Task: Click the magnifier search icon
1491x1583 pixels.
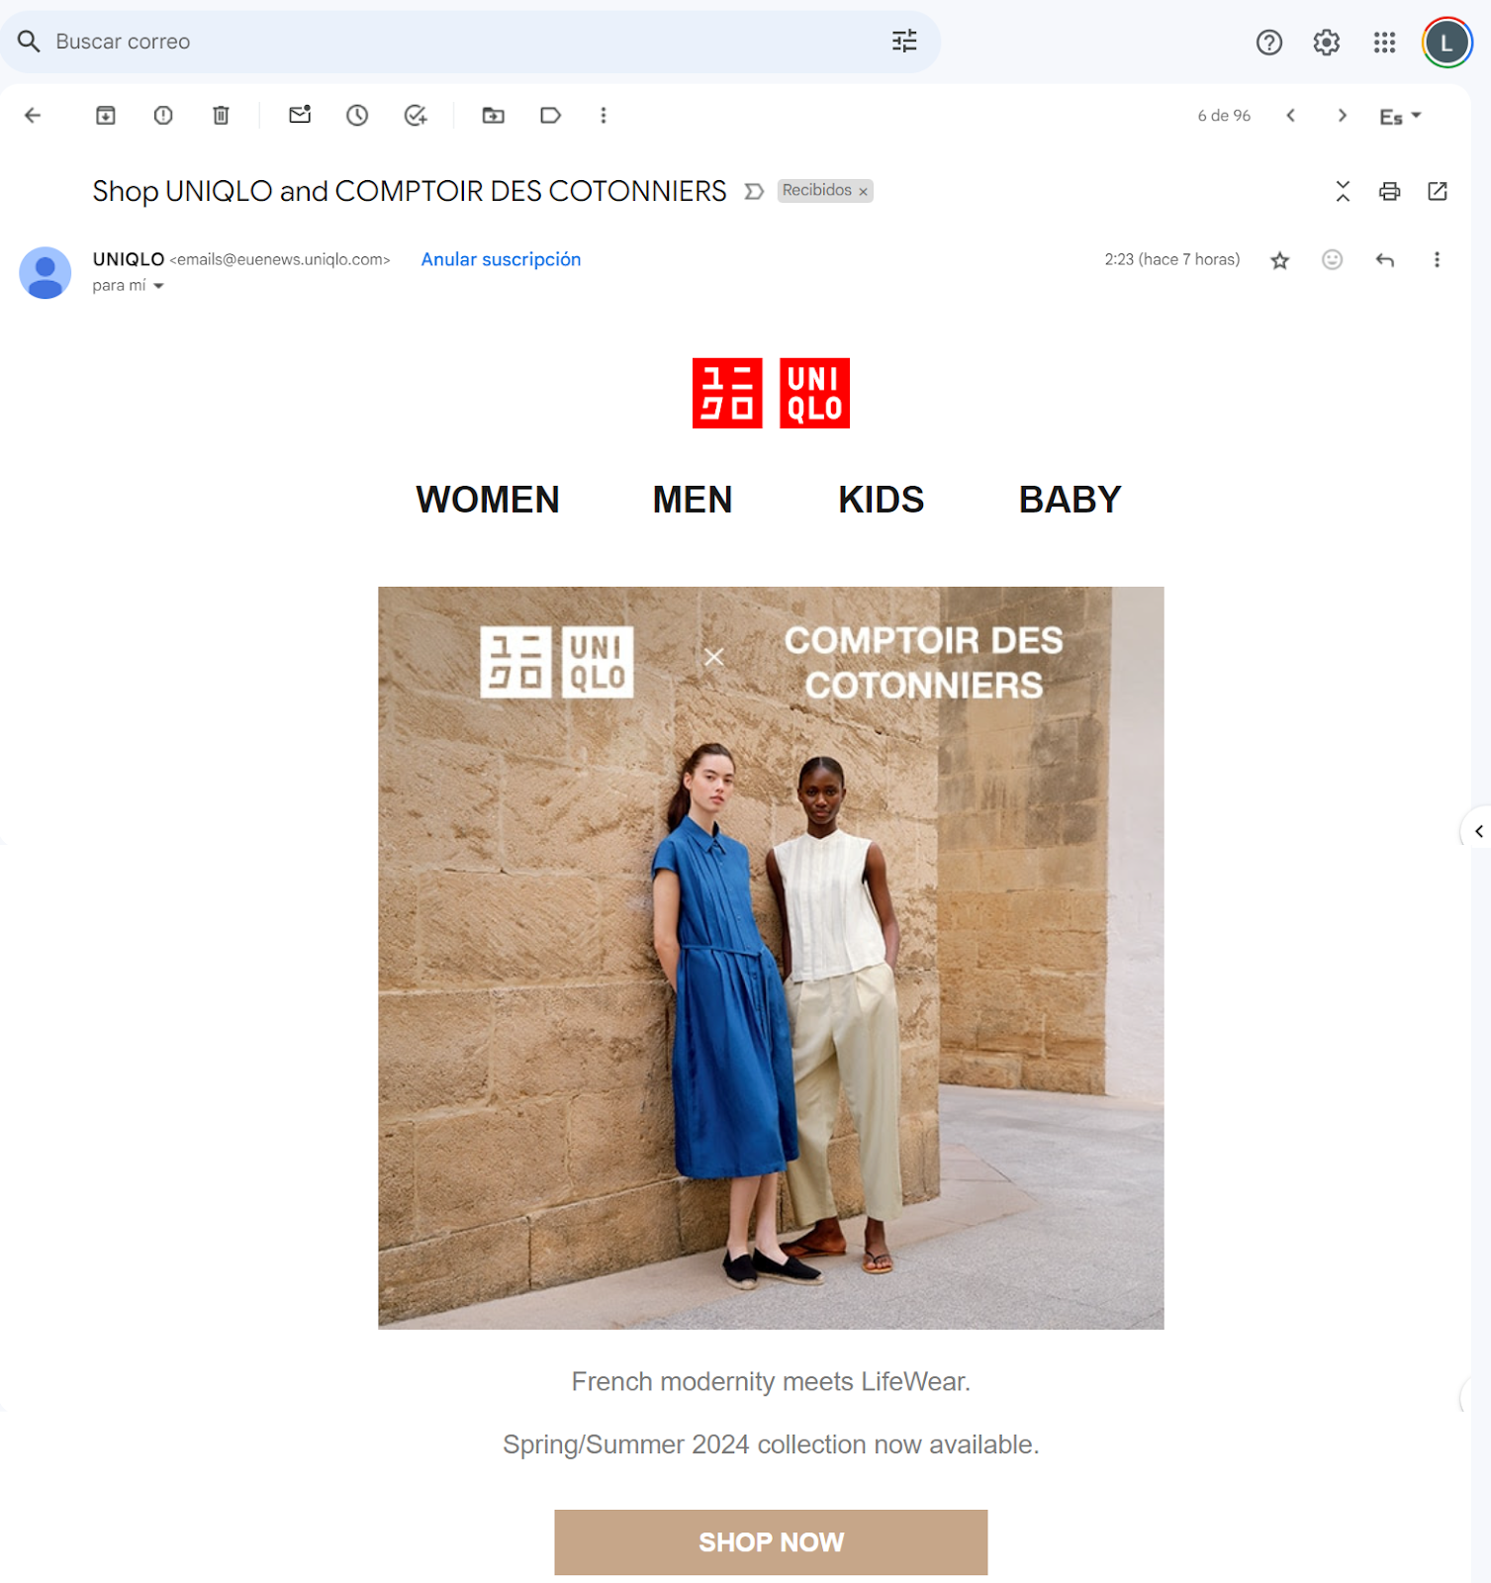Action: 29,42
